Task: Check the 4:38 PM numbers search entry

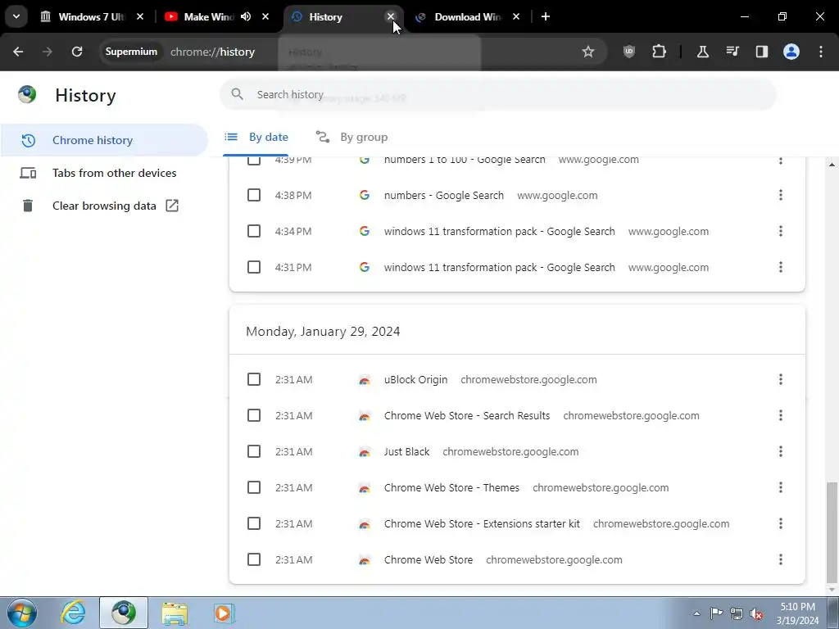Action: [254, 195]
